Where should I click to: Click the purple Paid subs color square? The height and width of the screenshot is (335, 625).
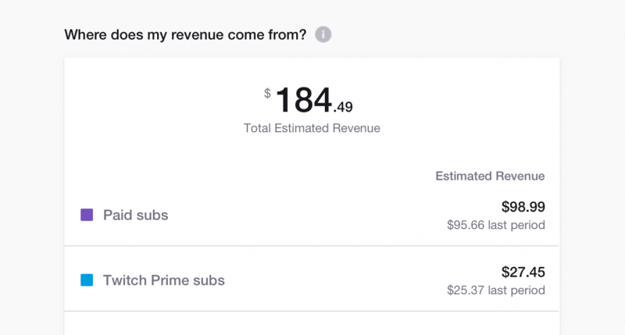[x=87, y=214]
